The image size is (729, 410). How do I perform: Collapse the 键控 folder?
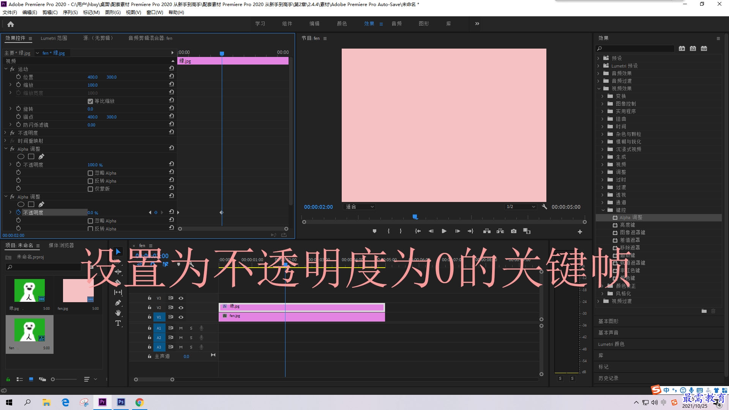pos(603,210)
